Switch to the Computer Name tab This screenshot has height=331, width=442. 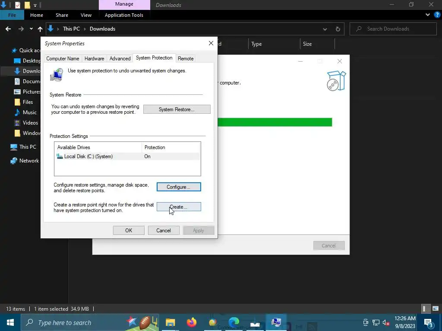click(63, 59)
